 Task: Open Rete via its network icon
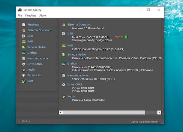point(23,81)
